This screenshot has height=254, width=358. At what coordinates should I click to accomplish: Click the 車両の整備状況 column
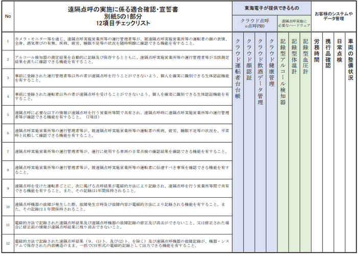350,142
